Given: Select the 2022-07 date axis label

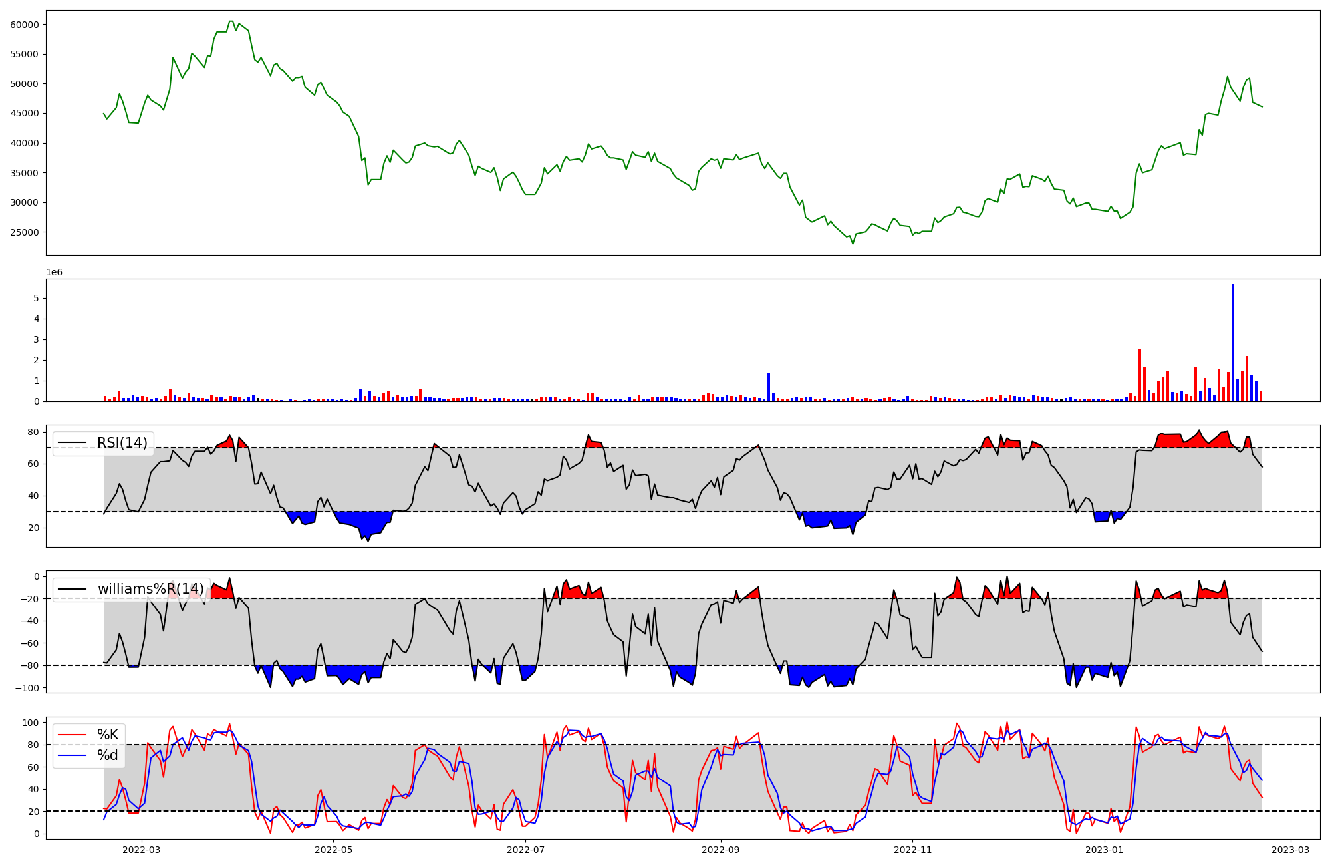Looking at the screenshot, I should click(525, 850).
